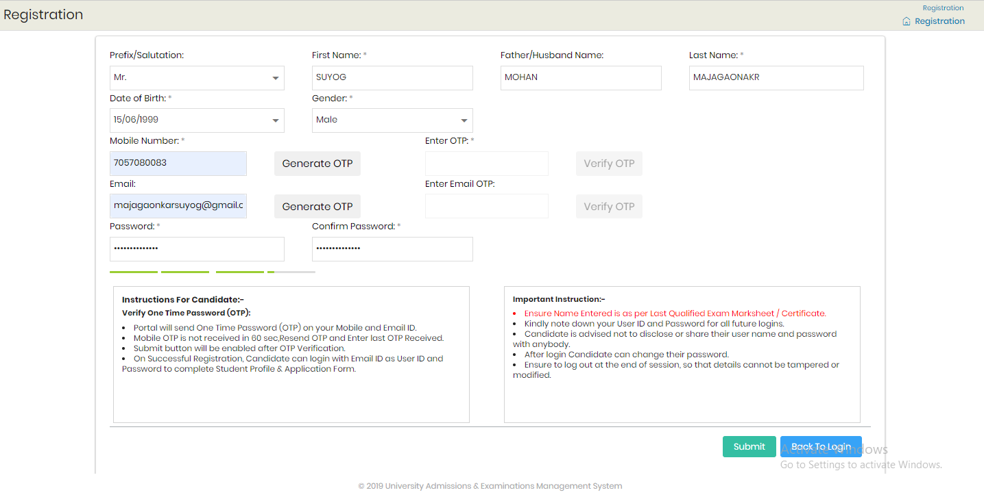Select the Mobile Number field
The height and width of the screenshot is (499, 984).
click(x=178, y=164)
